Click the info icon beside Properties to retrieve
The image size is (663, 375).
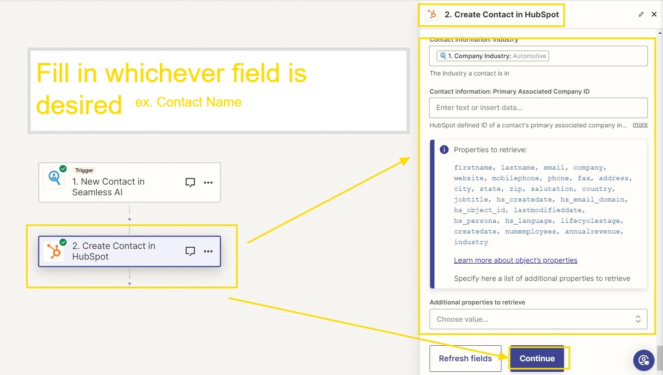tap(444, 150)
